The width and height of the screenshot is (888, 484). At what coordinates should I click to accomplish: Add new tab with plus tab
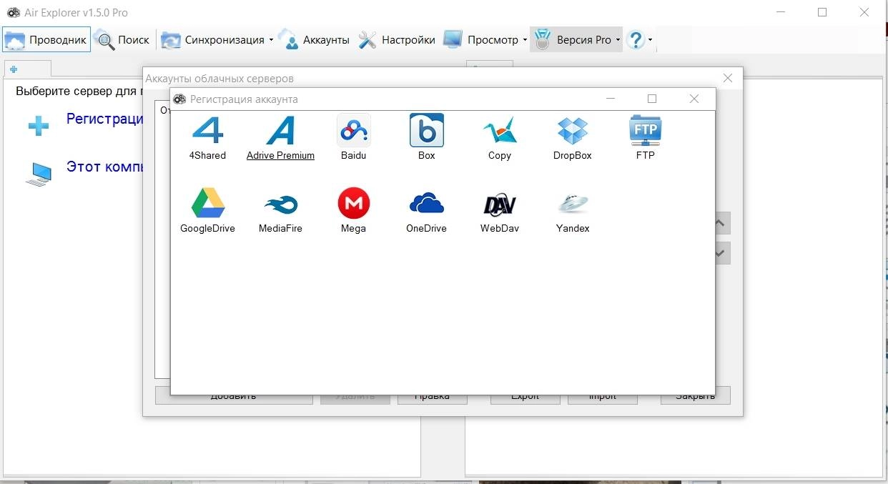click(x=14, y=69)
